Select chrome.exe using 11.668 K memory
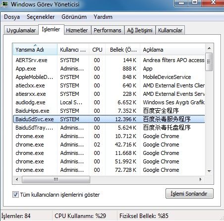Image resolution: width=224 pixels, height=221 pixels. 109,153
